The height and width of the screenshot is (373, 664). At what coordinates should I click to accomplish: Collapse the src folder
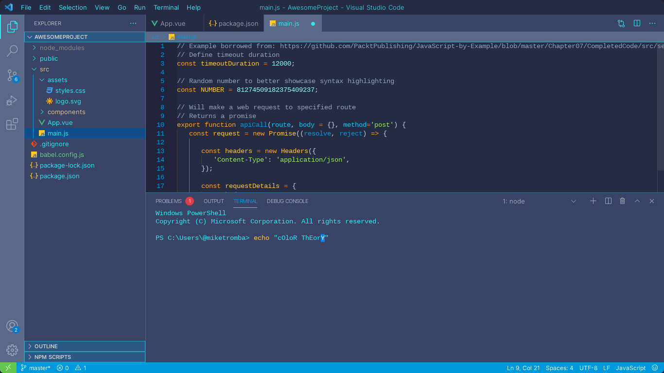85,69
